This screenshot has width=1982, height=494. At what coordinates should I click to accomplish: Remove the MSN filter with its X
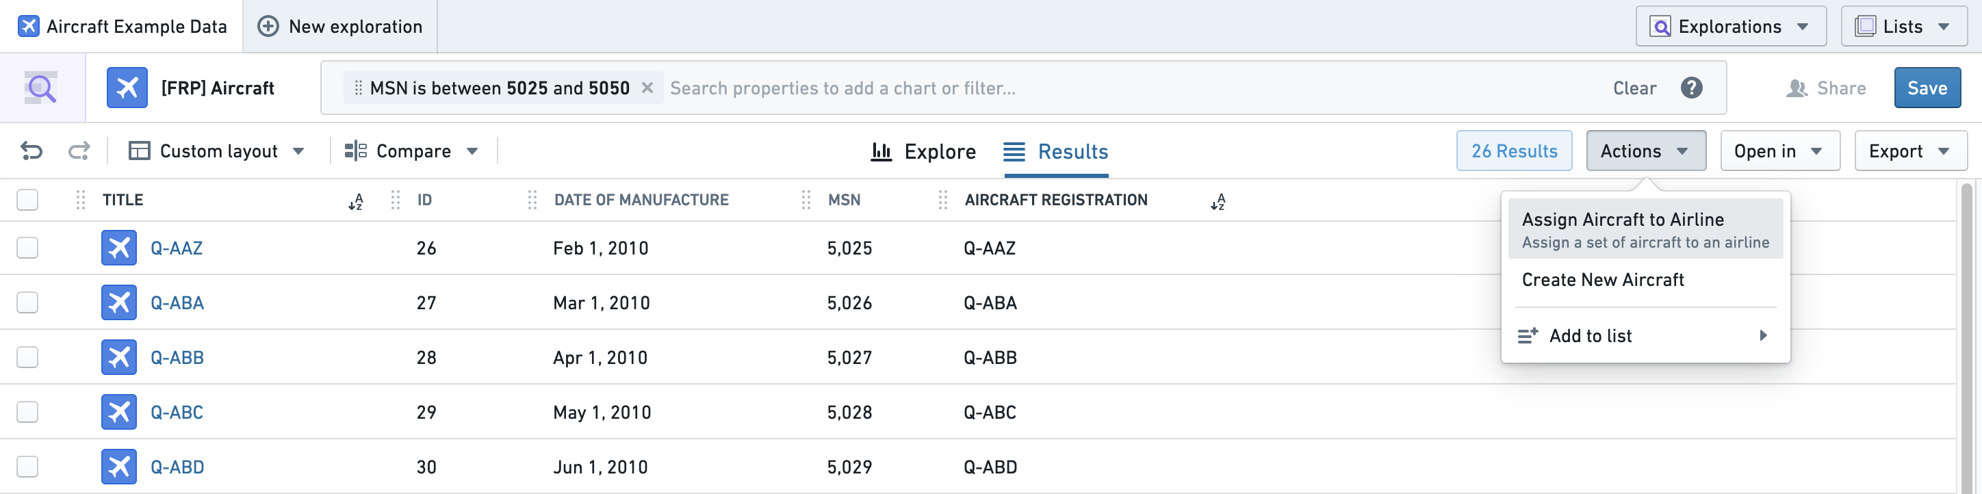647,88
